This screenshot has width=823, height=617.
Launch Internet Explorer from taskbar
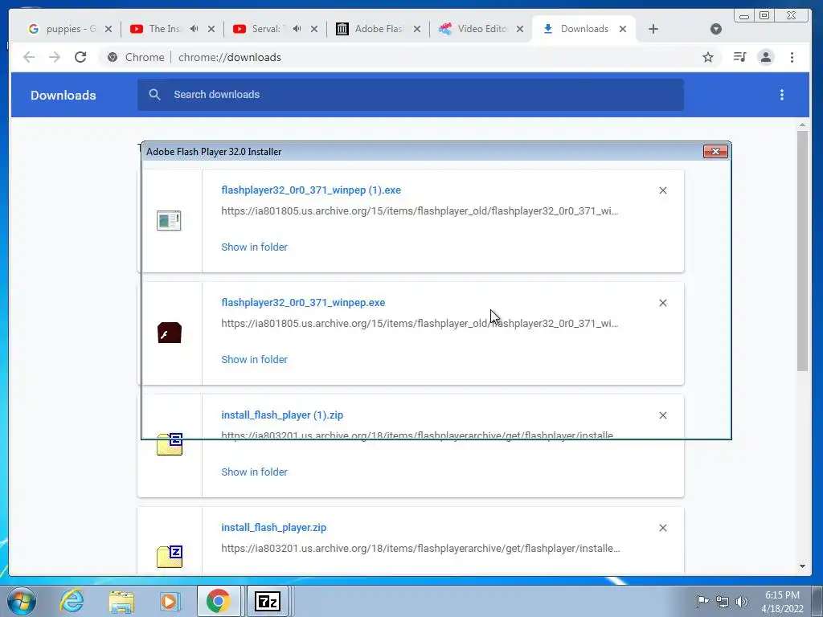pos(72,601)
